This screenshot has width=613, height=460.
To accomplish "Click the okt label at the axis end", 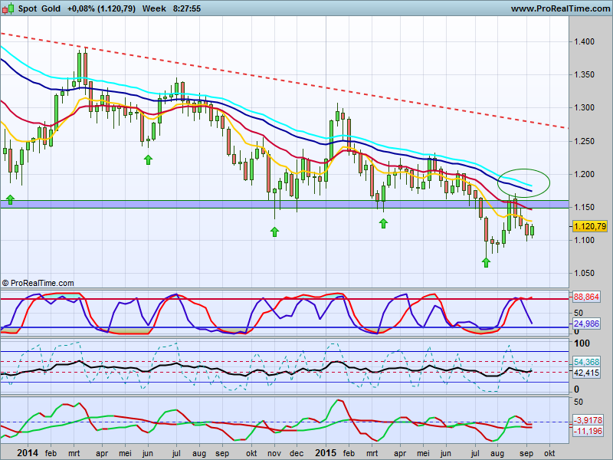I will 549,453.
